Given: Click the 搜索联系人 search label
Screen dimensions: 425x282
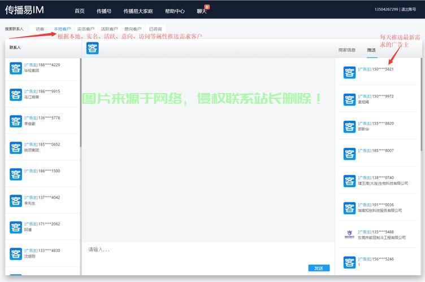Looking at the screenshot, I should [x=14, y=29].
